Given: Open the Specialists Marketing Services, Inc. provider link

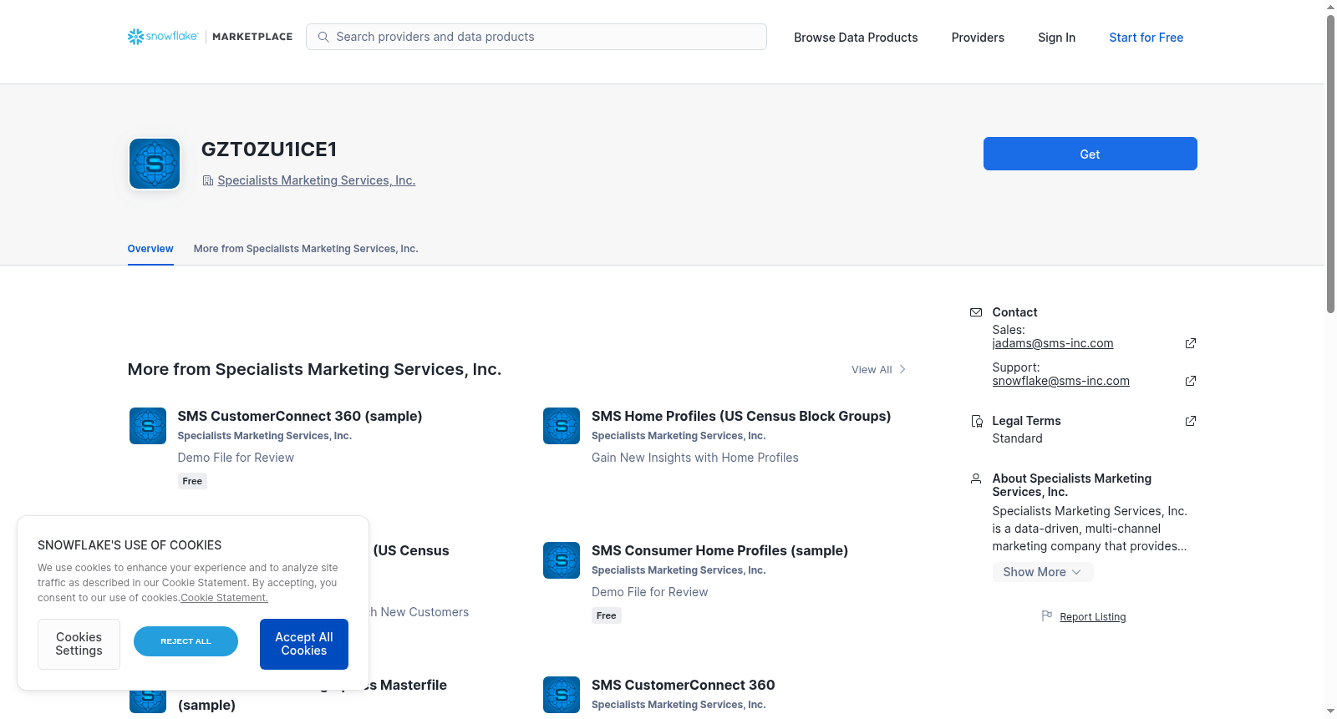Looking at the screenshot, I should click(x=317, y=180).
